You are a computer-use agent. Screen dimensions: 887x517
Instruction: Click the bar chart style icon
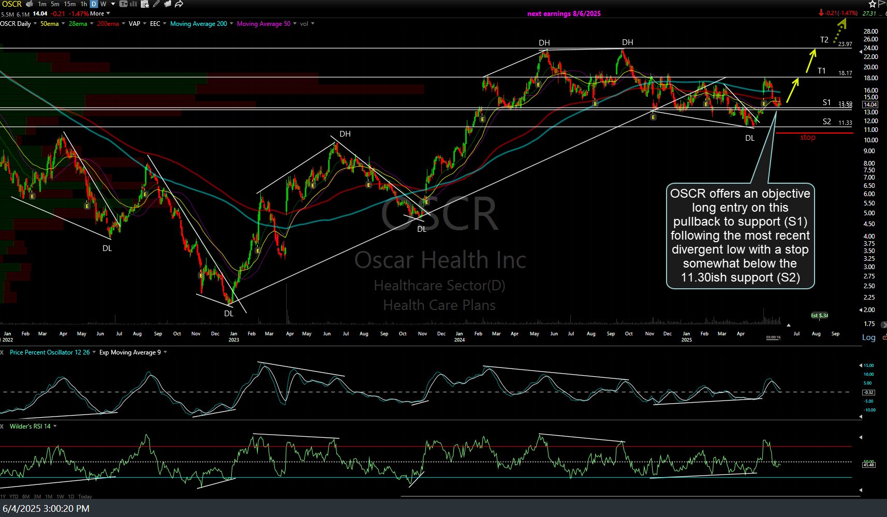point(134,4)
